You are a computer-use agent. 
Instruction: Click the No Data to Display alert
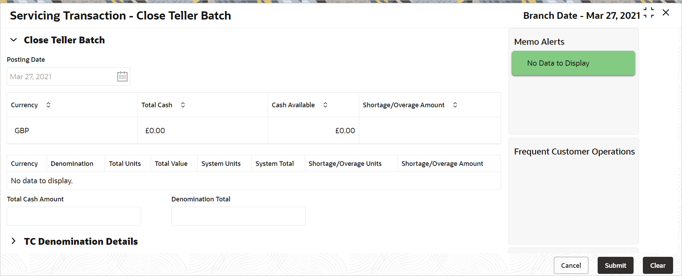573,63
